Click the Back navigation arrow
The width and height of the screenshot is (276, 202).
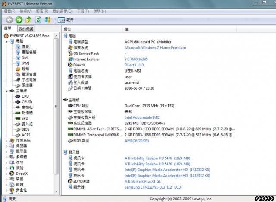[9, 20]
